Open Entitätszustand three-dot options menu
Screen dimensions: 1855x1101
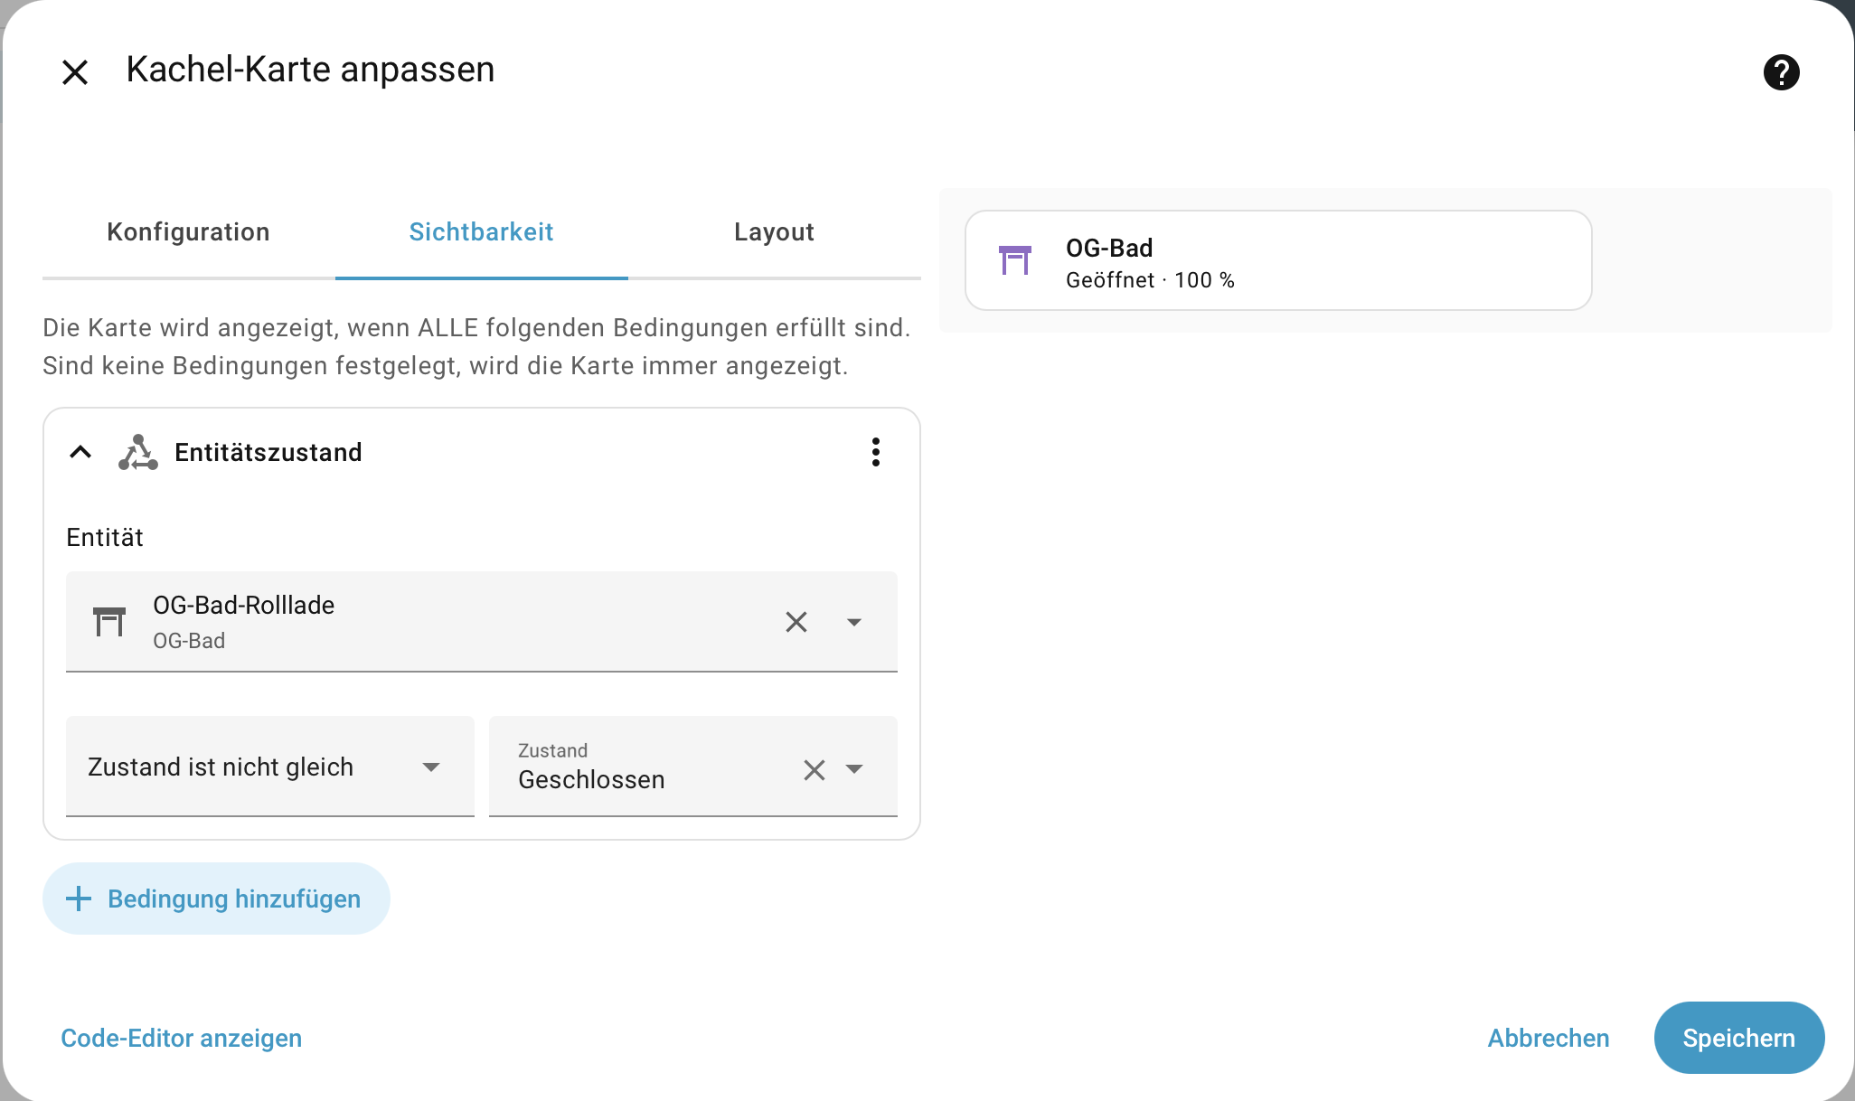coord(875,452)
